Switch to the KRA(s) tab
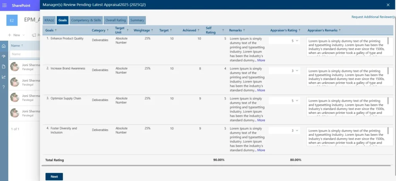The height and width of the screenshot is (181, 396). (x=49, y=20)
